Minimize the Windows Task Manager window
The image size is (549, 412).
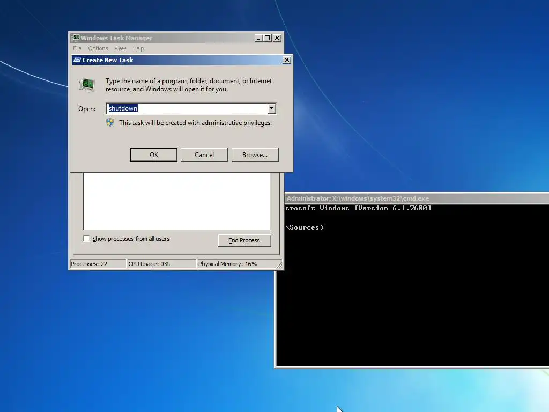tap(258, 38)
